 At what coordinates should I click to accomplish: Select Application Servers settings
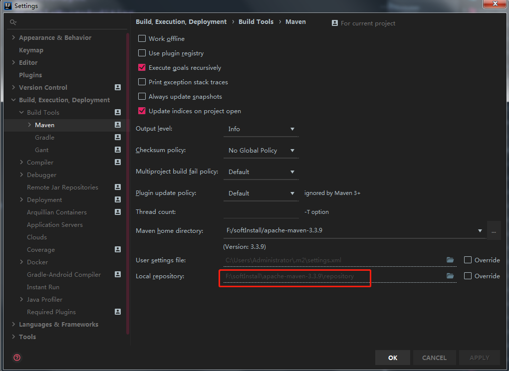point(54,225)
